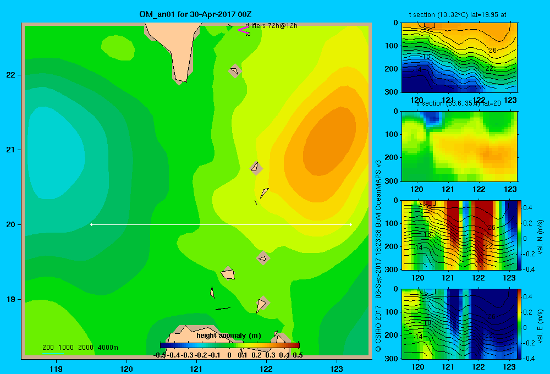
Task: Click the orange high-anomaly eddy center
Action: pyautogui.click(x=329, y=142)
